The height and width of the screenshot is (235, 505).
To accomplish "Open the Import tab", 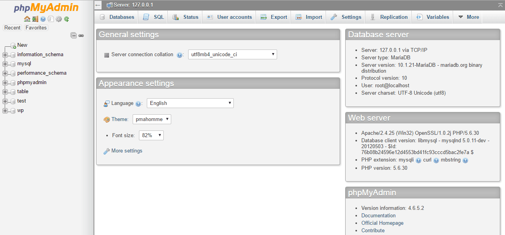I will [309, 17].
